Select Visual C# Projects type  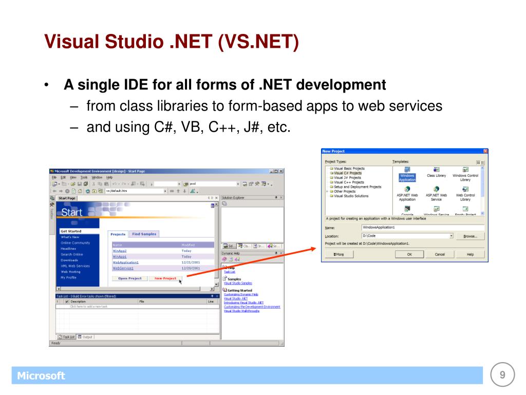point(348,173)
